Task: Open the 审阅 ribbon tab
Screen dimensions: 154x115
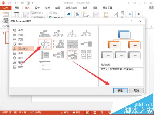Action: 85,8
